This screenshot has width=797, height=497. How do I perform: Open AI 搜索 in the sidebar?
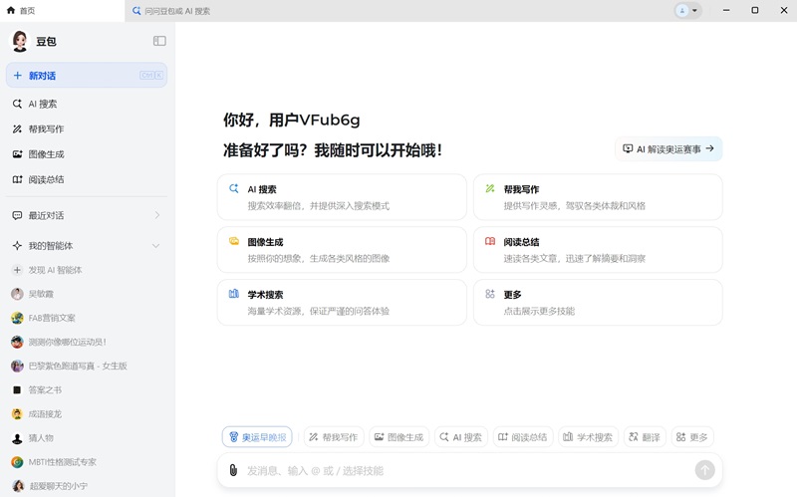pos(43,104)
